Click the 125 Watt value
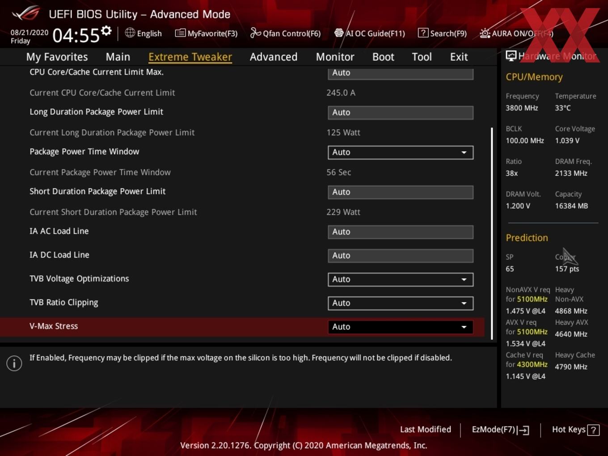Viewport: 608px width, 456px height. click(x=343, y=132)
